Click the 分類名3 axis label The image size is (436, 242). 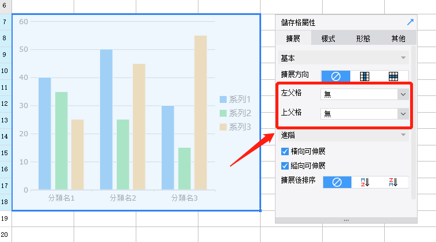tap(185, 198)
